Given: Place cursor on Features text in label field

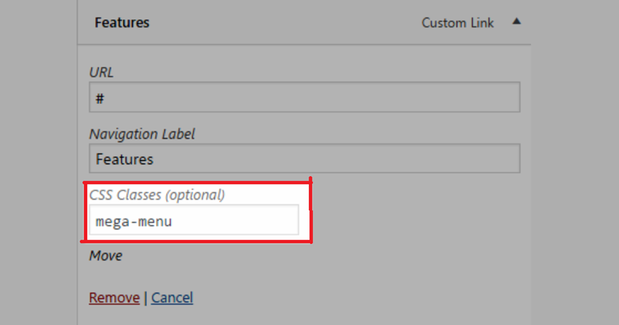Looking at the screenshot, I should click(124, 159).
